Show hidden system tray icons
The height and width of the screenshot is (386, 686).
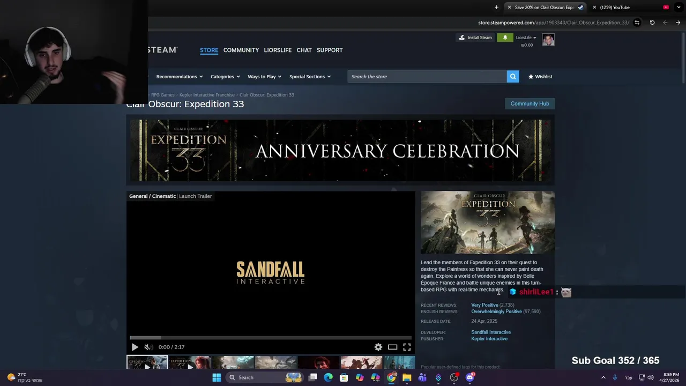point(603,377)
